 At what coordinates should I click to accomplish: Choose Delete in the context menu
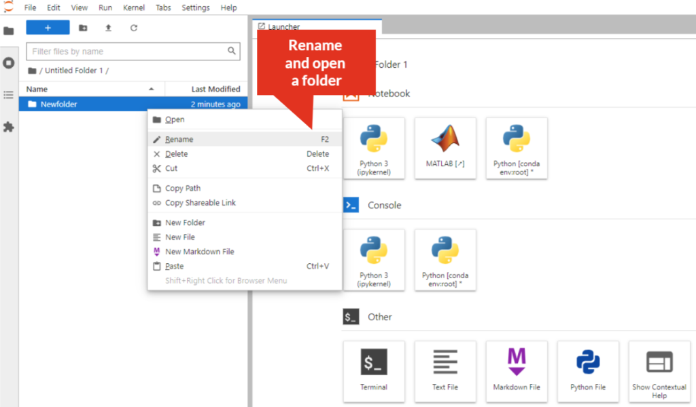(x=245, y=154)
